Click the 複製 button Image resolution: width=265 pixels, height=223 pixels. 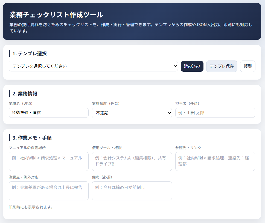pos(247,66)
